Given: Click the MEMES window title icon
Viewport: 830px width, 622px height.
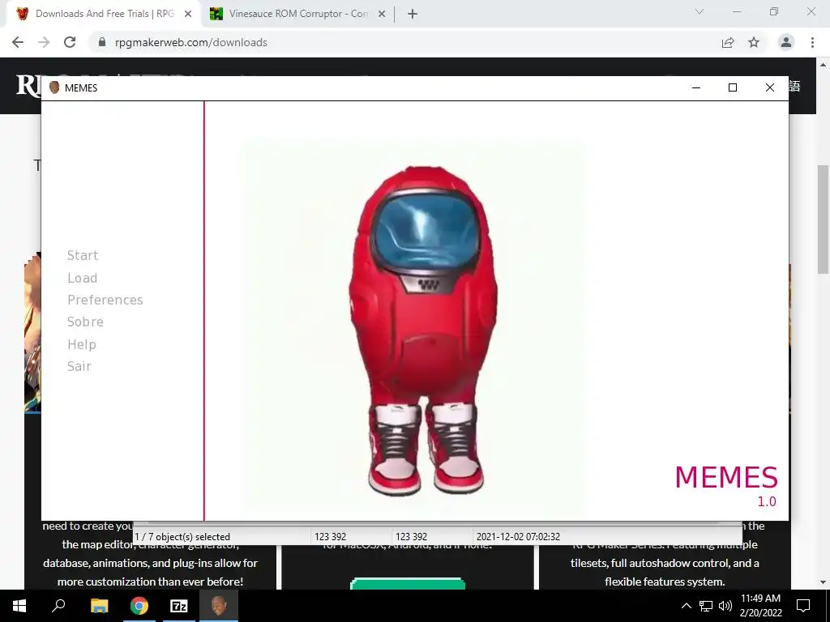Looking at the screenshot, I should click(54, 87).
